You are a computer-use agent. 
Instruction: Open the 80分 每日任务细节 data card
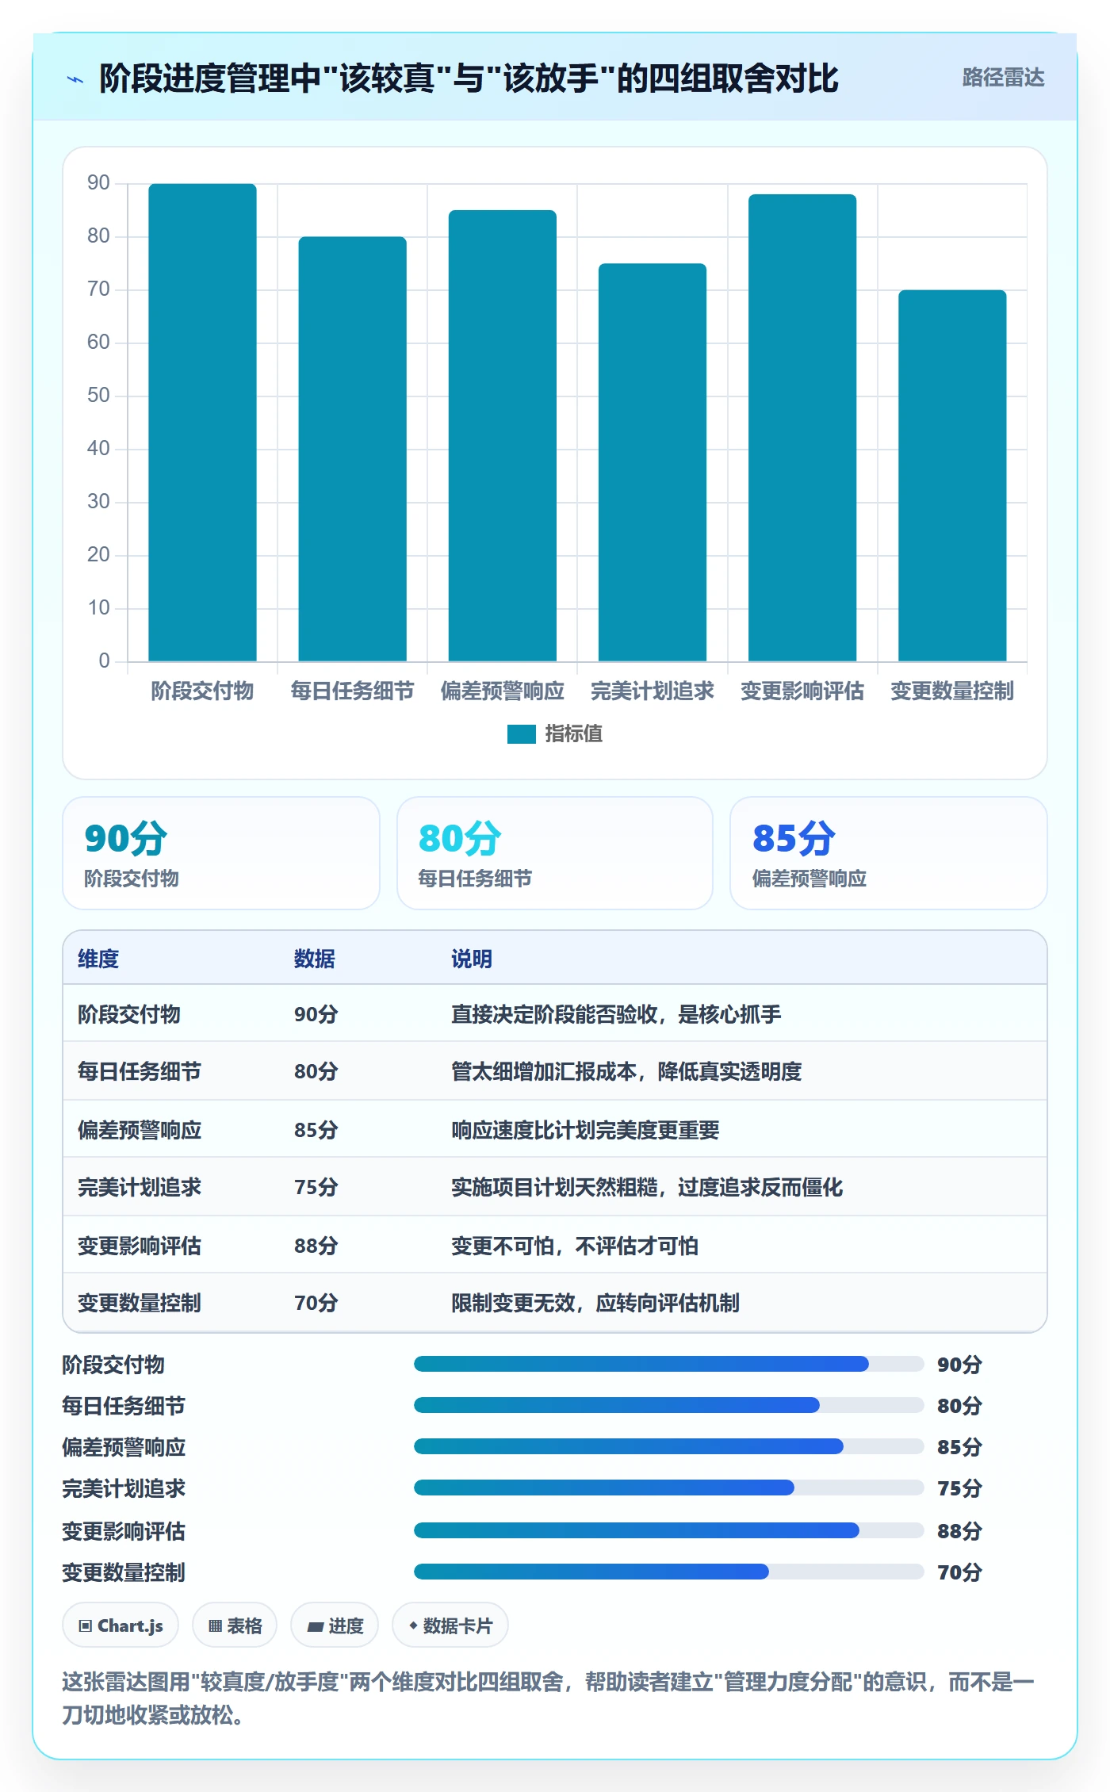[x=555, y=853]
